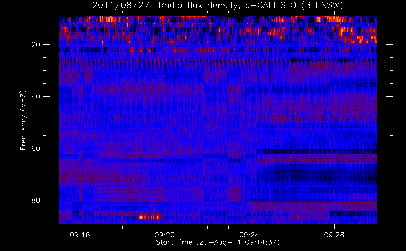Click the bright yellow burst near 87 MHz
The image size is (406, 251).
coord(150,216)
